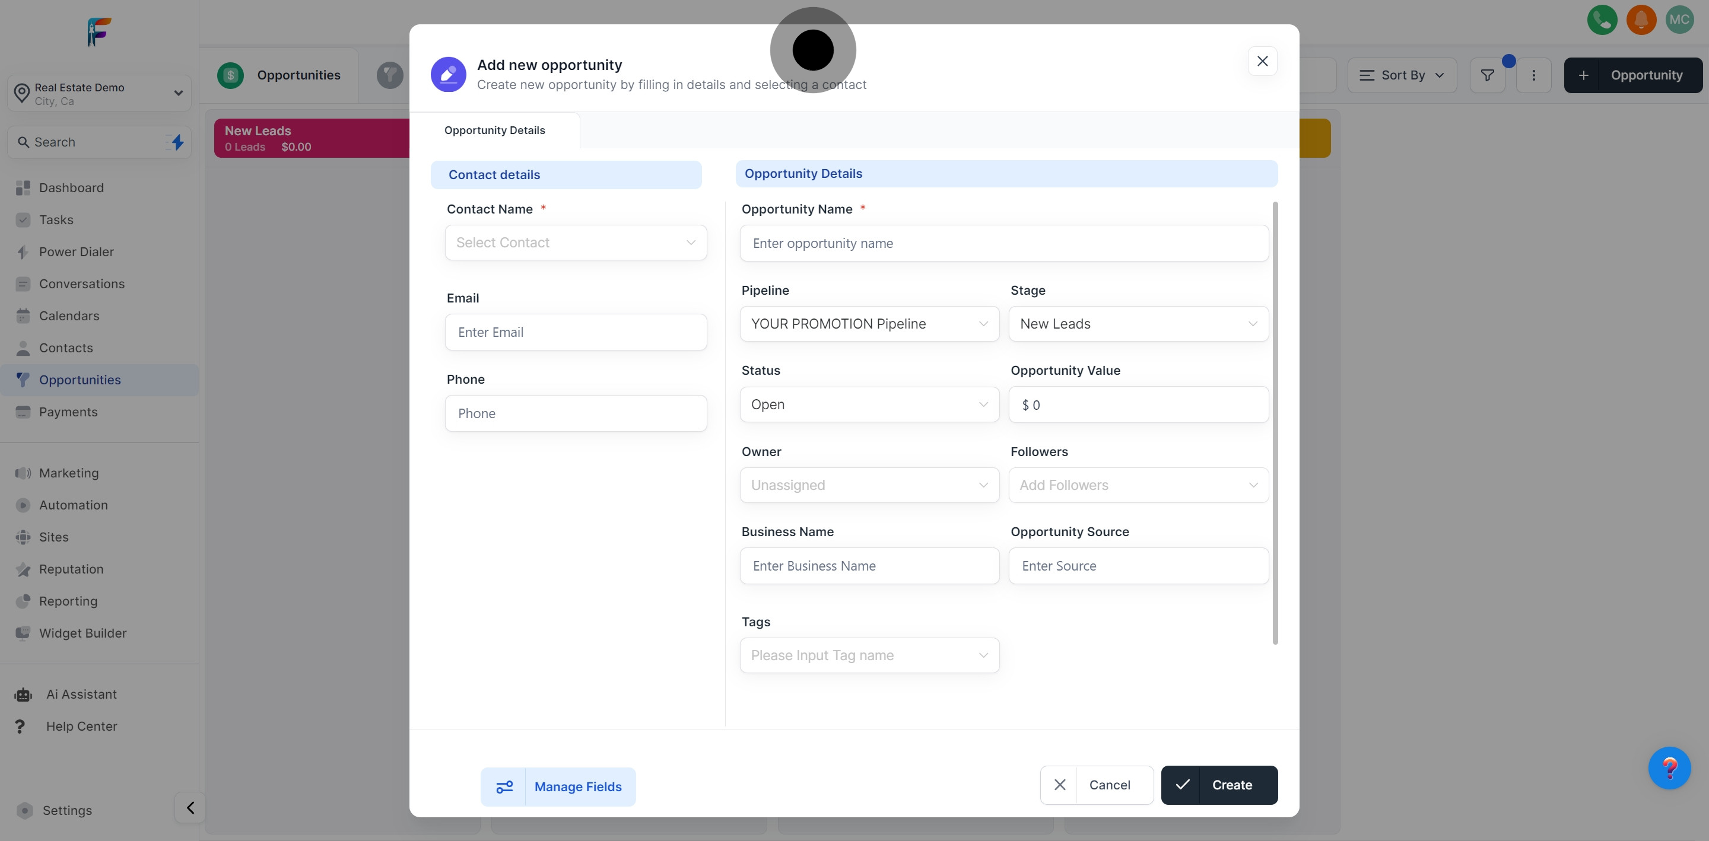
Task: Expand the Stage dropdown showing New Leads
Action: tap(1138, 324)
